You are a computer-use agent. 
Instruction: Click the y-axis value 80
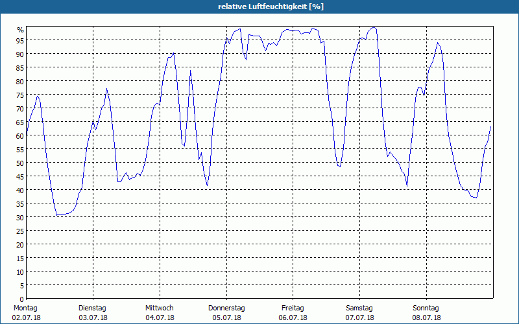click(x=20, y=82)
